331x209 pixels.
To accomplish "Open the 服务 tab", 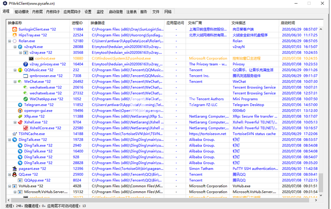I will click(x=143, y=12).
